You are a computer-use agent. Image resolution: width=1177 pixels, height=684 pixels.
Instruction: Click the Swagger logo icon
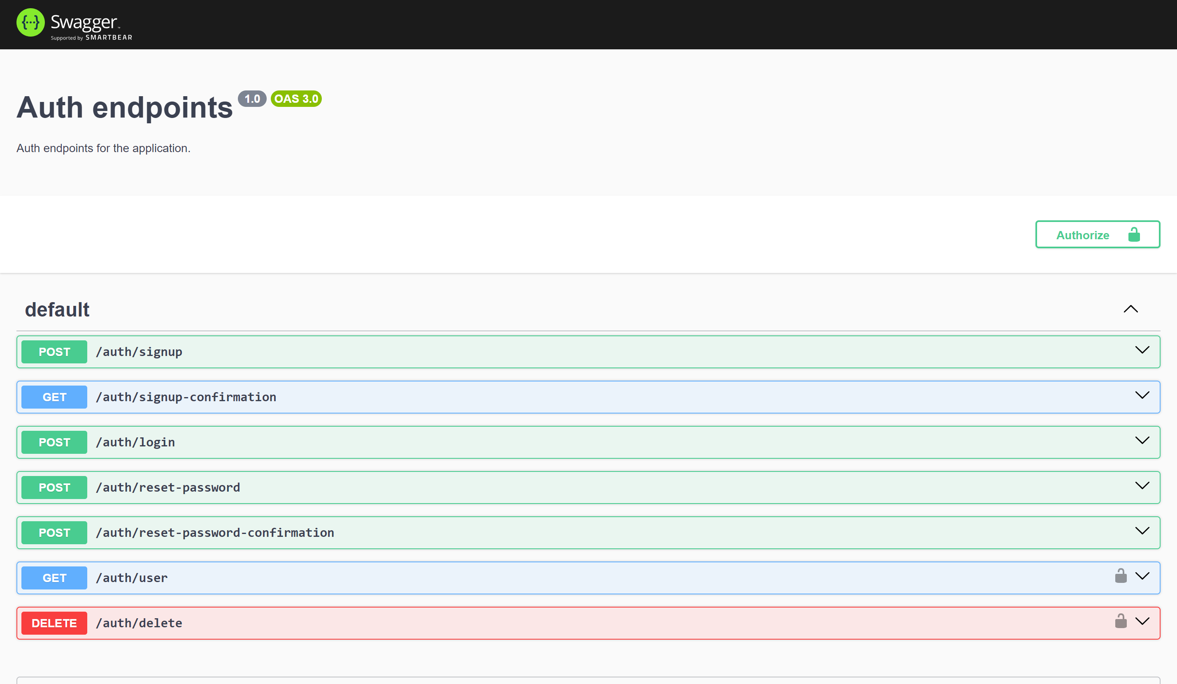pyautogui.click(x=30, y=22)
